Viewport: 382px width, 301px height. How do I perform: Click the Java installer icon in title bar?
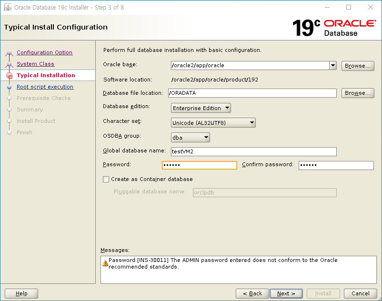[x=8, y=7]
